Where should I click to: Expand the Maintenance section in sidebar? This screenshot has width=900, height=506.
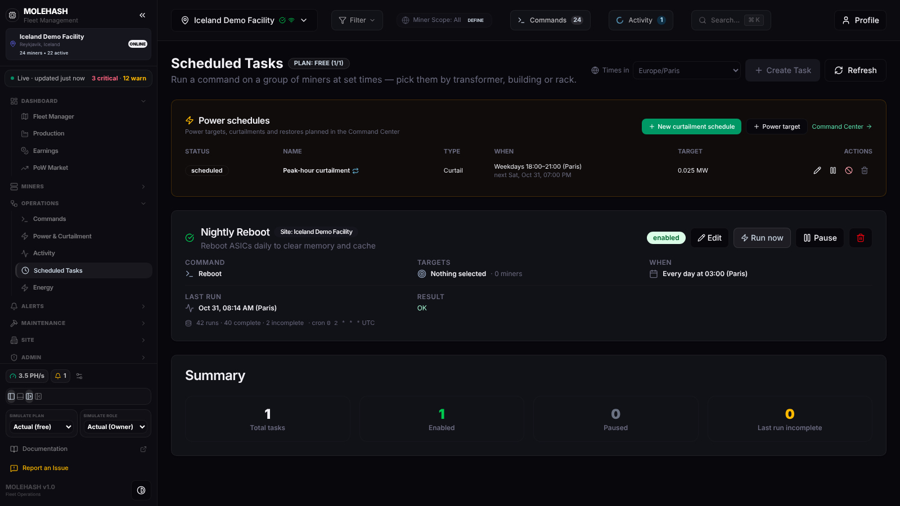point(78,323)
